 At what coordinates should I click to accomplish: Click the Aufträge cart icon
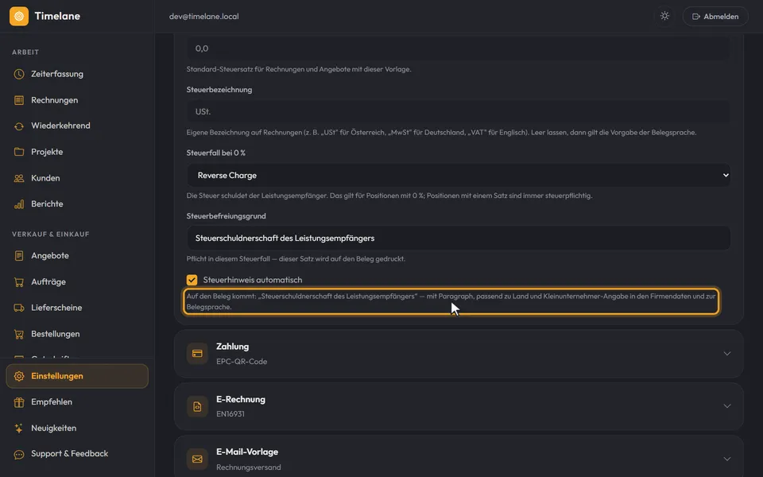point(19,281)
